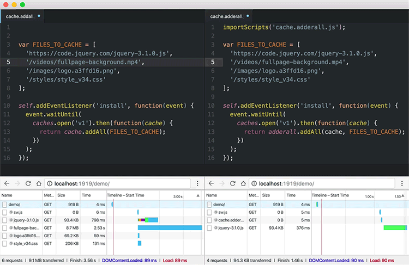
Task: Open the three-dot menu in the left browser
Action: tap(199, 184)
